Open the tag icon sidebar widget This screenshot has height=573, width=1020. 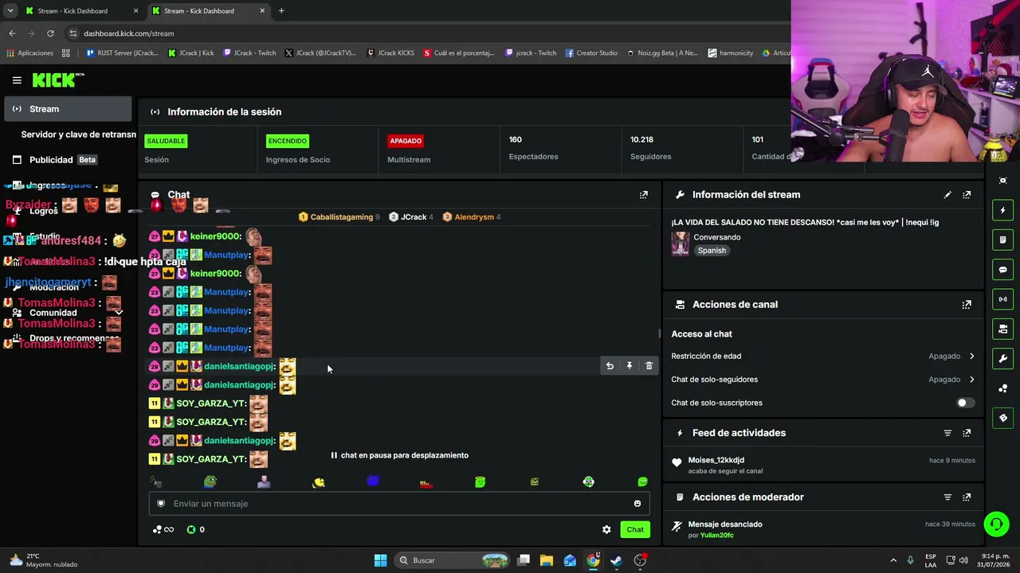(1003, 418)
